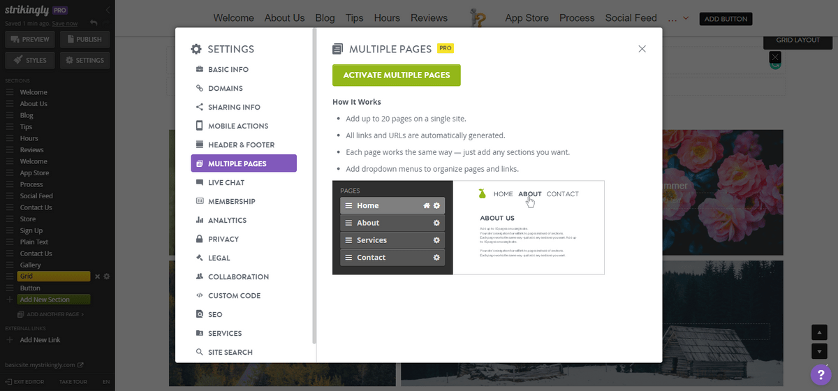Screen dimensions: 838x391
Task: Click the Strikingly logo
Action: pos(27,10)
